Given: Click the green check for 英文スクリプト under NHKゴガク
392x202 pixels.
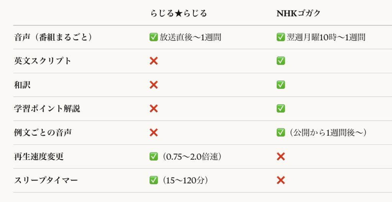Looking at the screenshot, I should pos(281,61).
